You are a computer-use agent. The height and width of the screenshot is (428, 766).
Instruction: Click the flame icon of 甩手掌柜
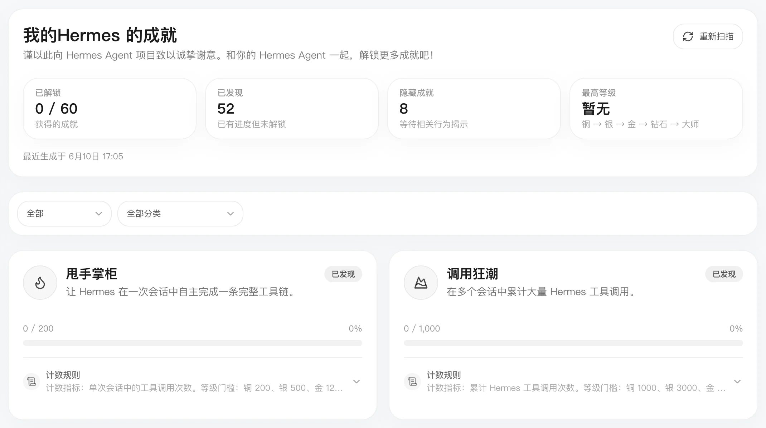pyautogui.click(x=40, y=283)
